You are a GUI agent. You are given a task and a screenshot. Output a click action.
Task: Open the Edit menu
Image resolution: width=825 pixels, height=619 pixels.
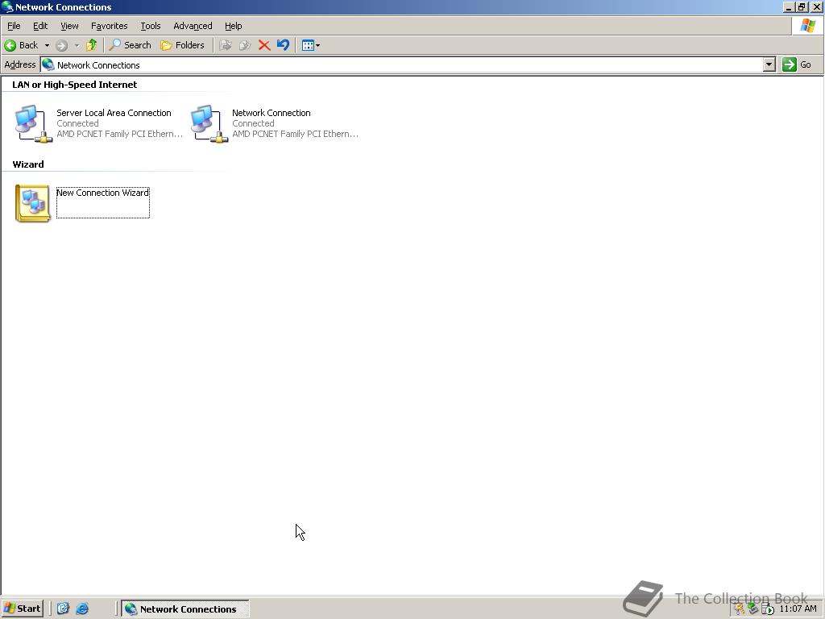40,26
